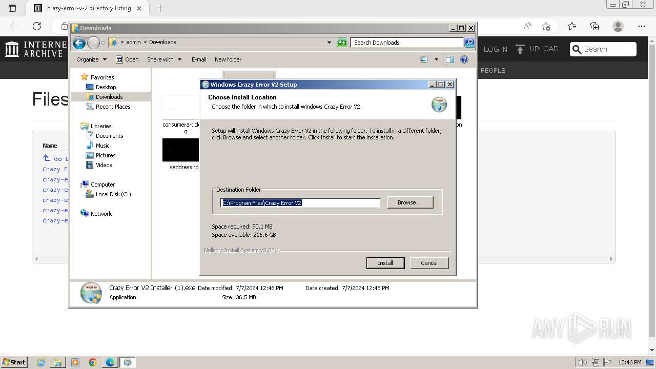Click the taskbar clock showing 12:46 PM

point(629,362)
